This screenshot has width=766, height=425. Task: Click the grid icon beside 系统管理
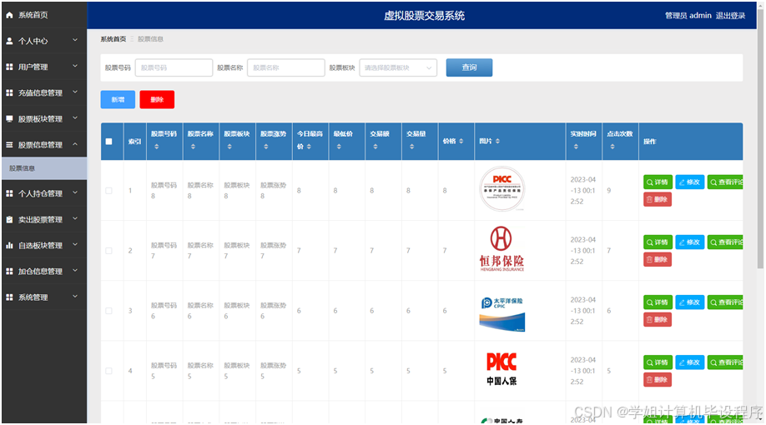pos(9,297)
